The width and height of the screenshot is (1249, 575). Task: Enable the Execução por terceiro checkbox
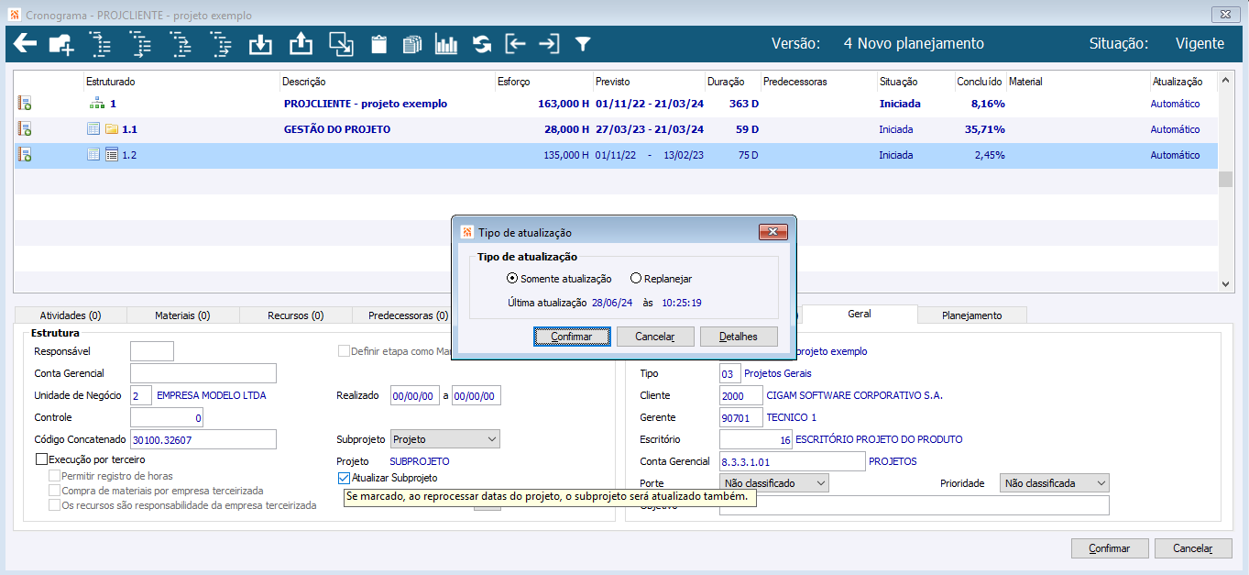pyautogui.click(x=41, y=459)
